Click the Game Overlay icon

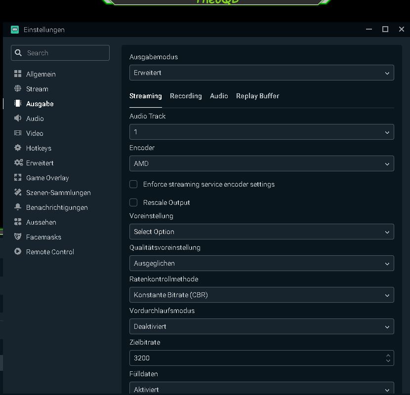(18, 178)
